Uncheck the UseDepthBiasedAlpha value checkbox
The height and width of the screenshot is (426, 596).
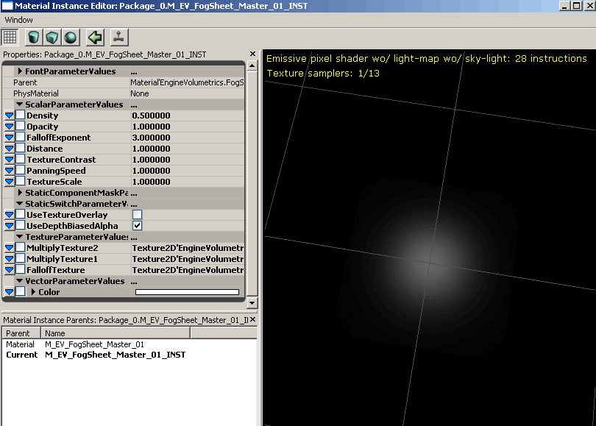click(137, 226)
